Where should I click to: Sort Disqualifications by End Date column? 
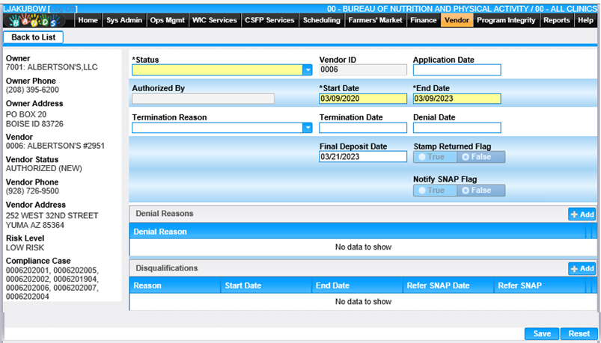coord(357,285)
